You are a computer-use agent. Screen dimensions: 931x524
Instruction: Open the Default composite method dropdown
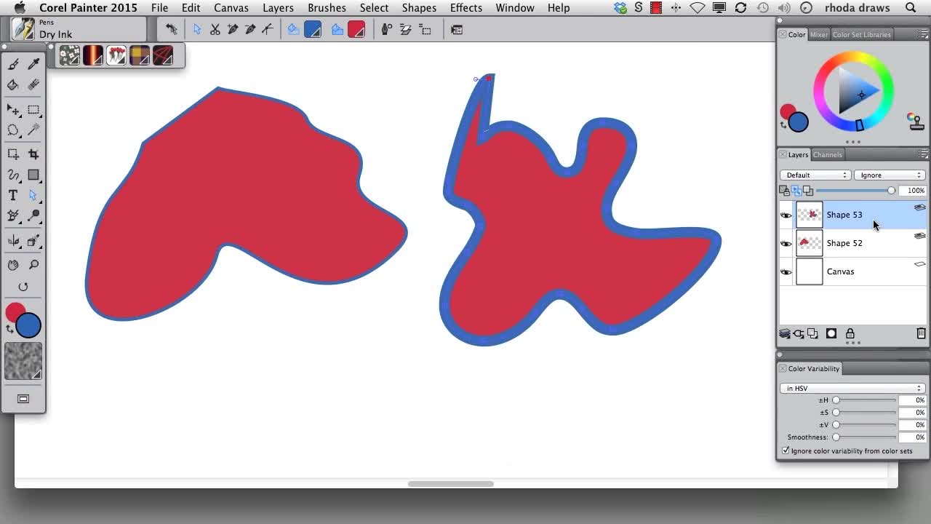(x=815, y=175)
